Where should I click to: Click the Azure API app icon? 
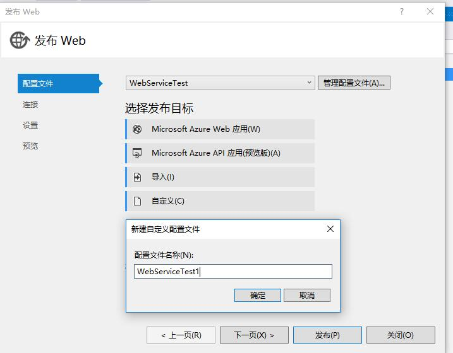(137, 153)
